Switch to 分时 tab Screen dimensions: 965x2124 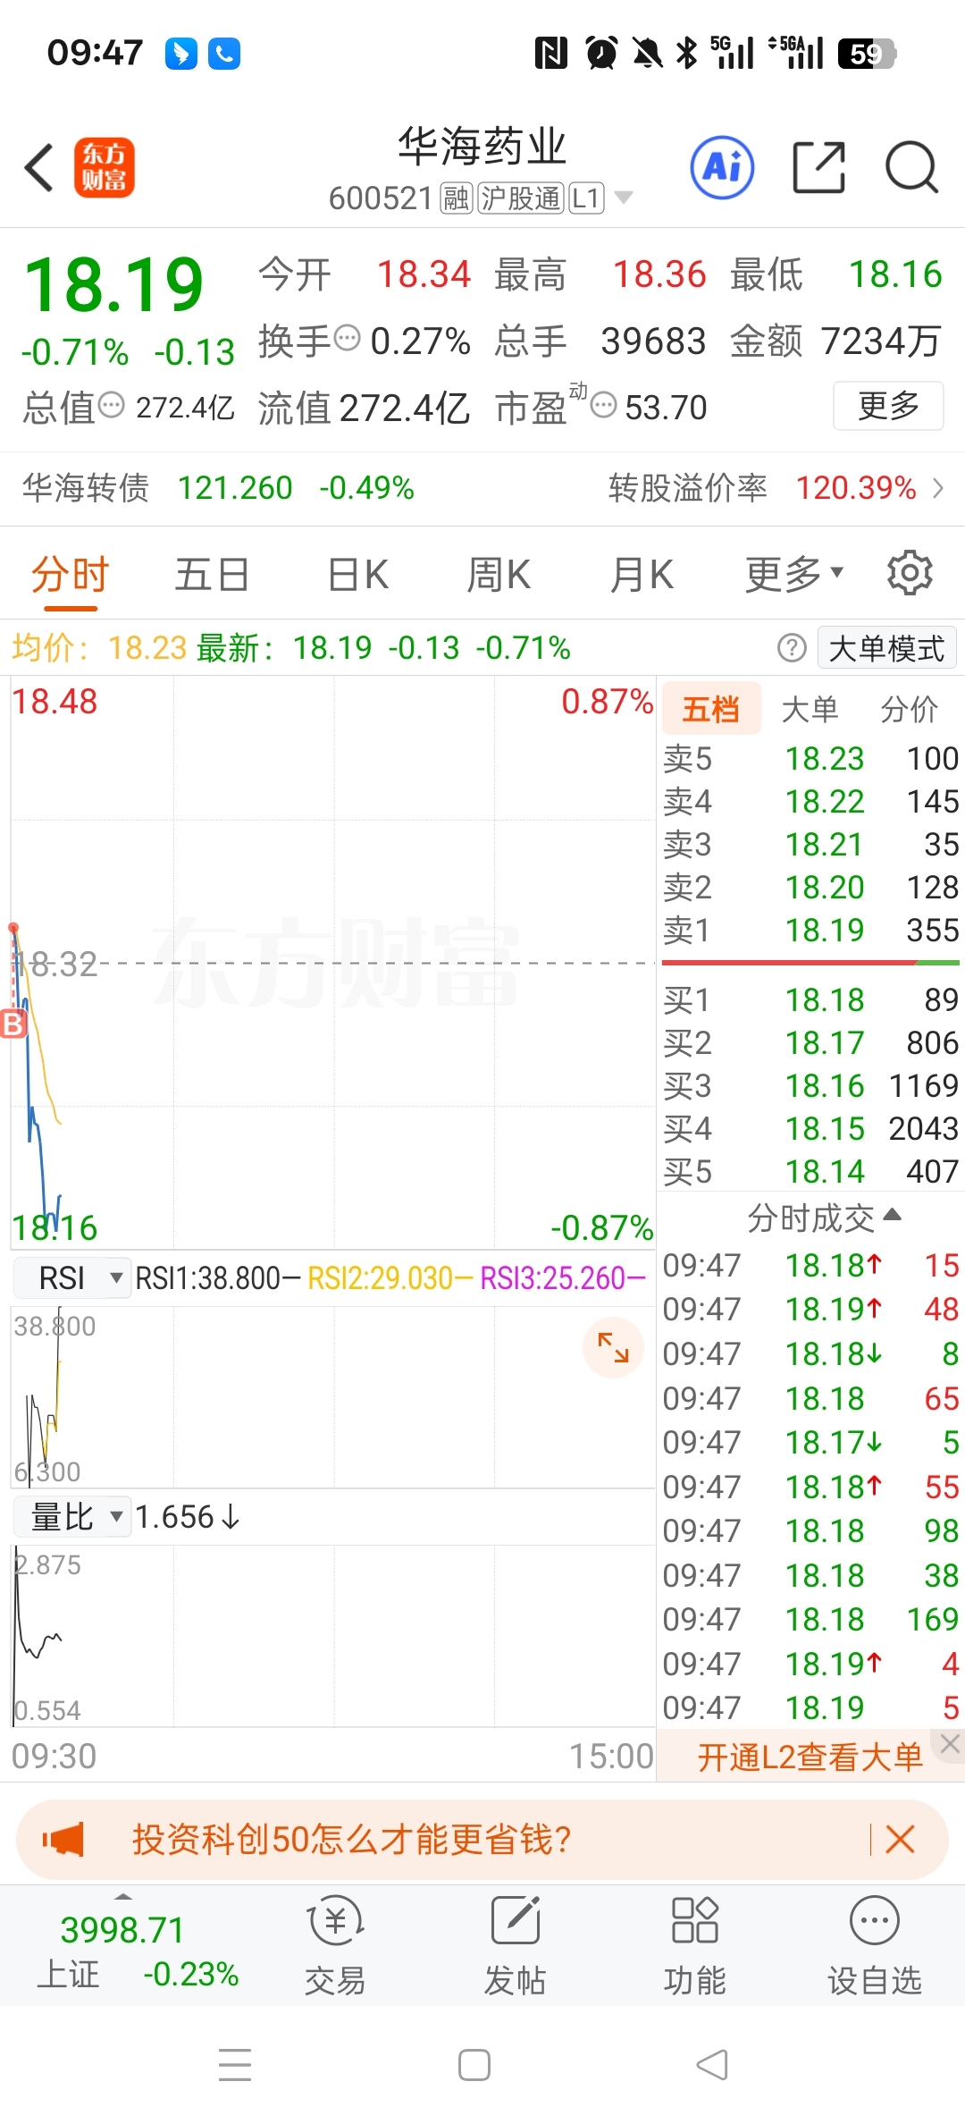(71, 574)
